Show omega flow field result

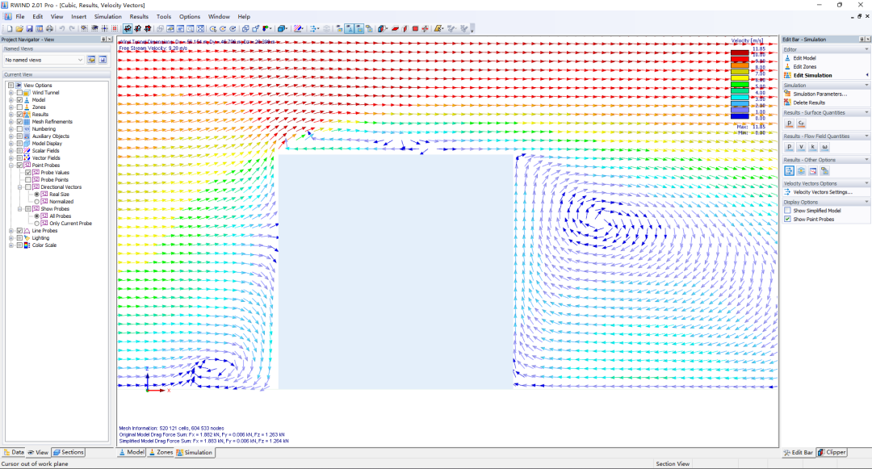tap(824, 147)
